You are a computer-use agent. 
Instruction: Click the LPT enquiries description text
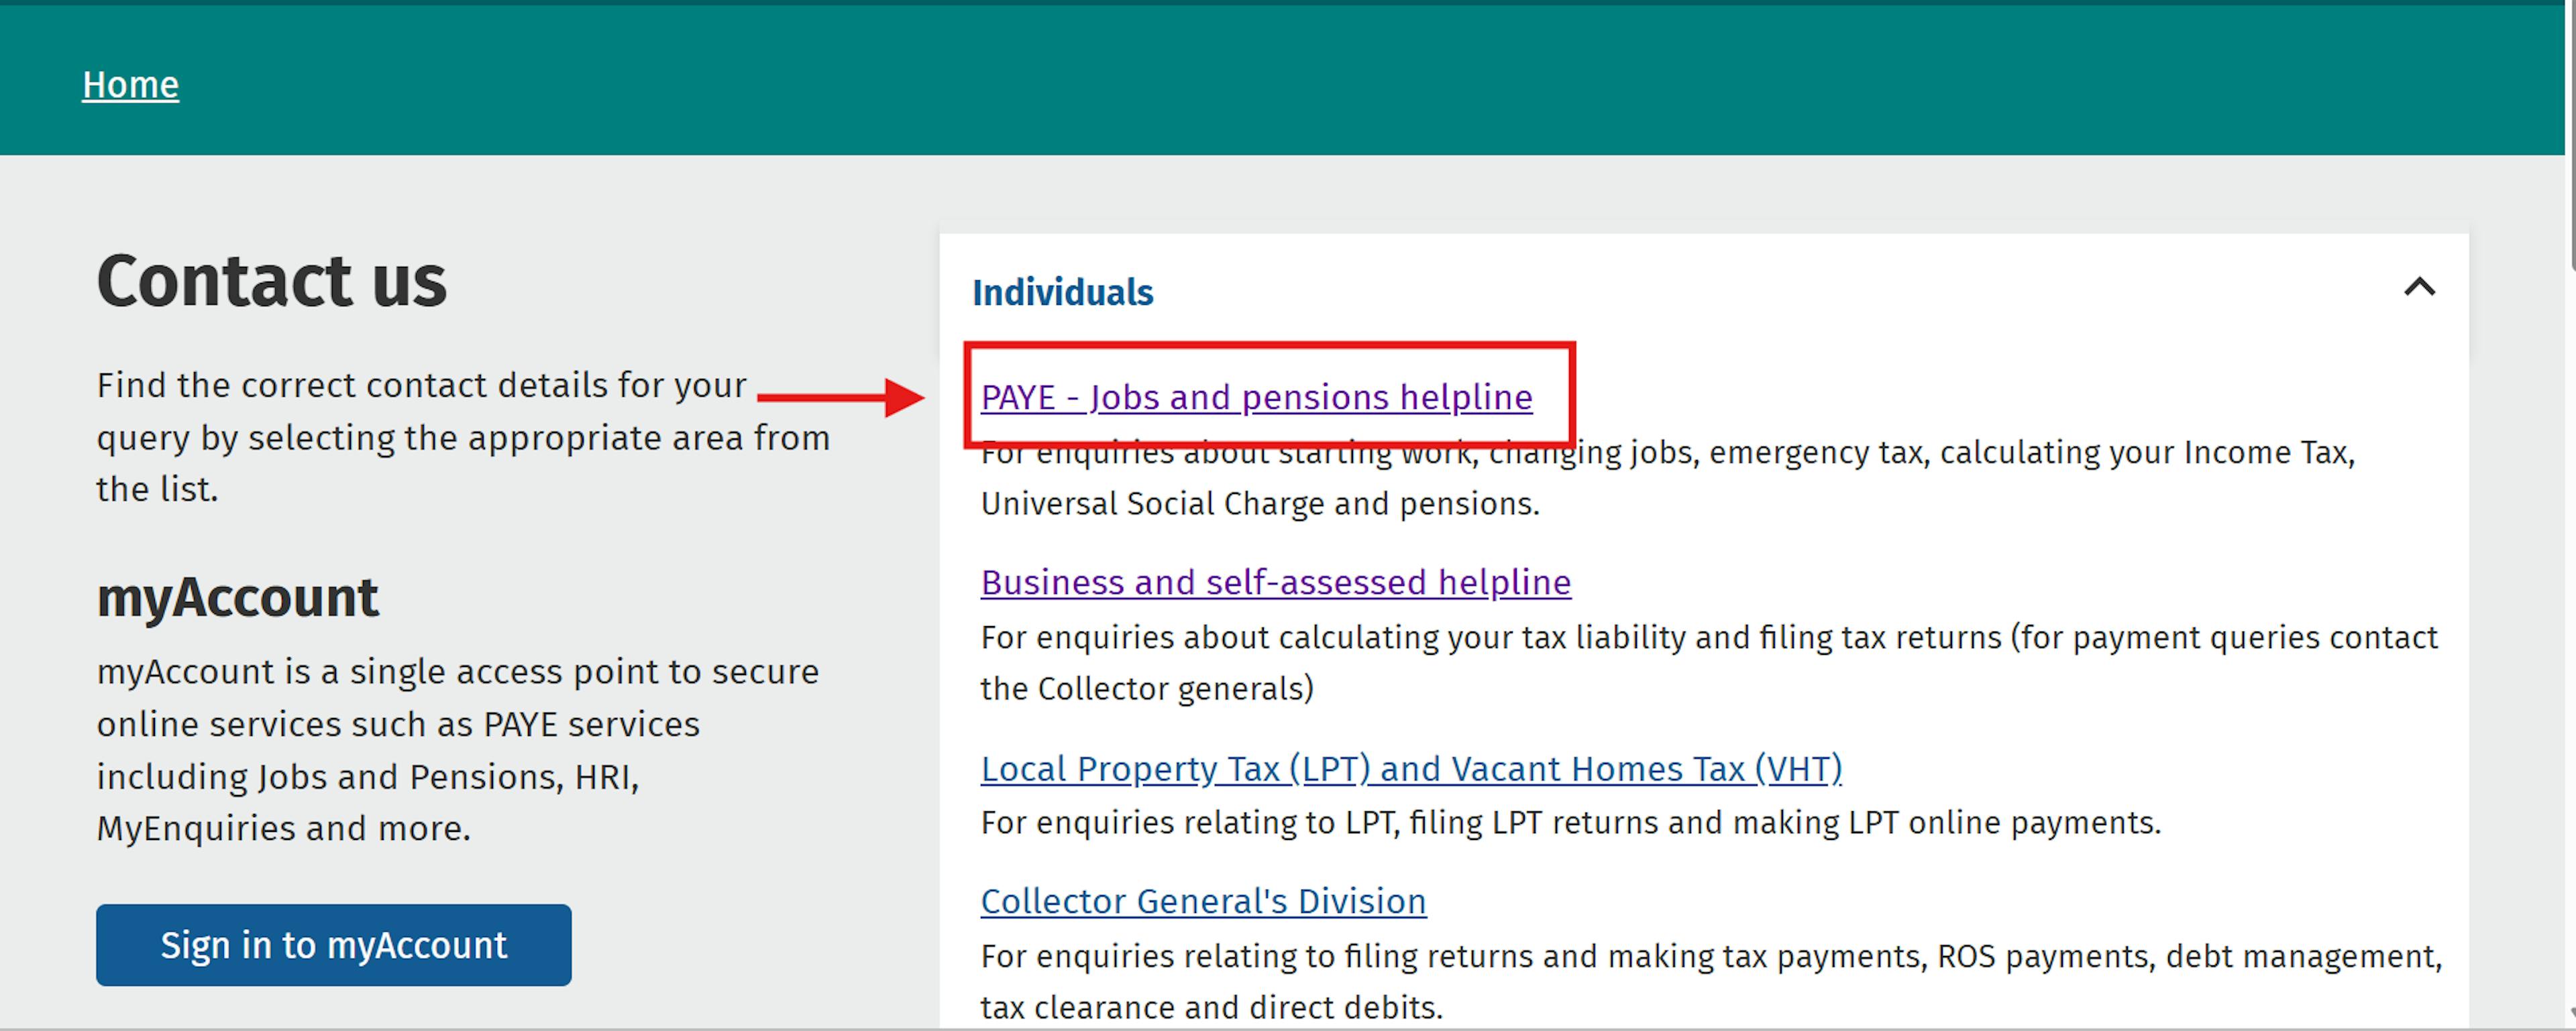coord(1570,823)
